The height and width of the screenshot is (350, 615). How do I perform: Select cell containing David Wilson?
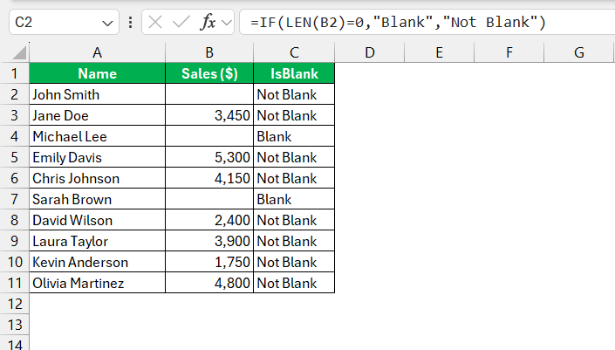point(98,220)
